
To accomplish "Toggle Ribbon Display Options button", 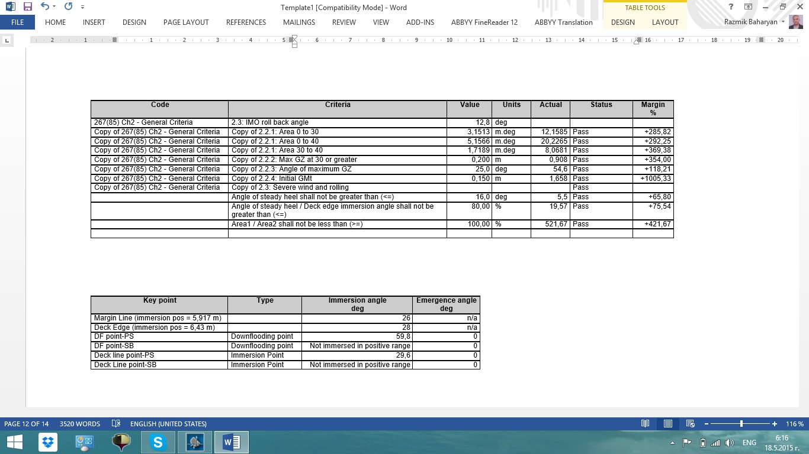I will (x=749, y=7).
